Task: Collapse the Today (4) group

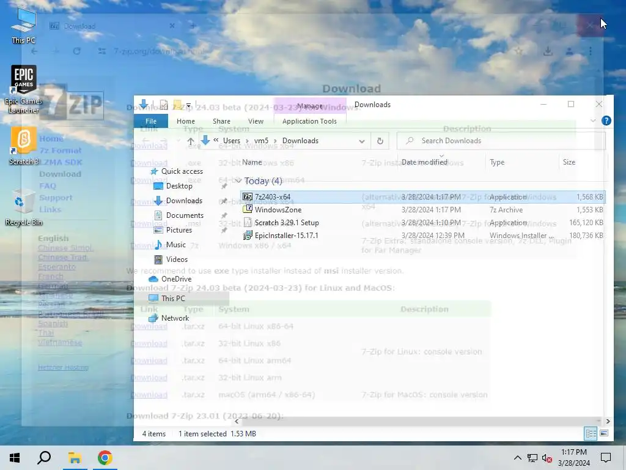Action: pyautogui.click(x=238, y=181)
